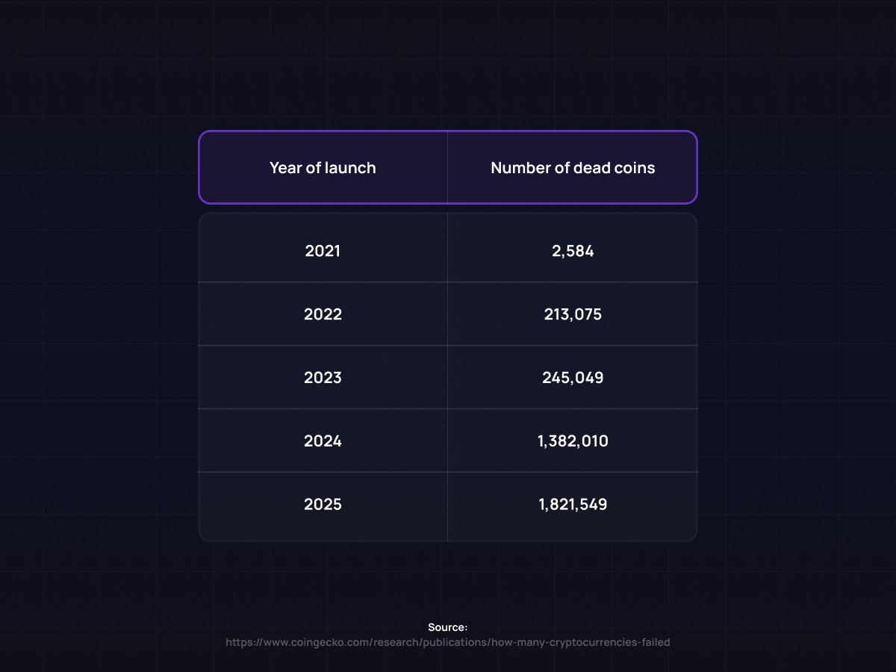896x672 pixels.
Task: Click the 2025 year cell
Action: tap(323, 505)
